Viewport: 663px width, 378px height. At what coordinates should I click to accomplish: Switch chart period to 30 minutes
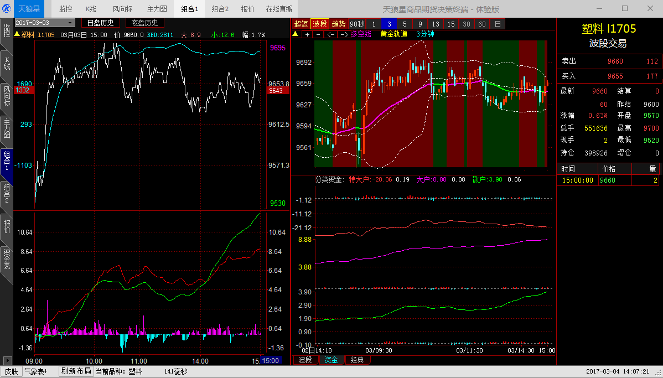coord(467,24)
